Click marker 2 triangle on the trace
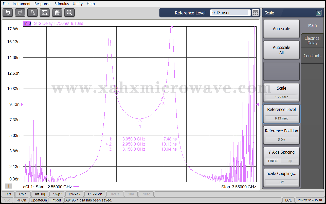This screenshot has height=204, width=326. (x=117, y=93)
